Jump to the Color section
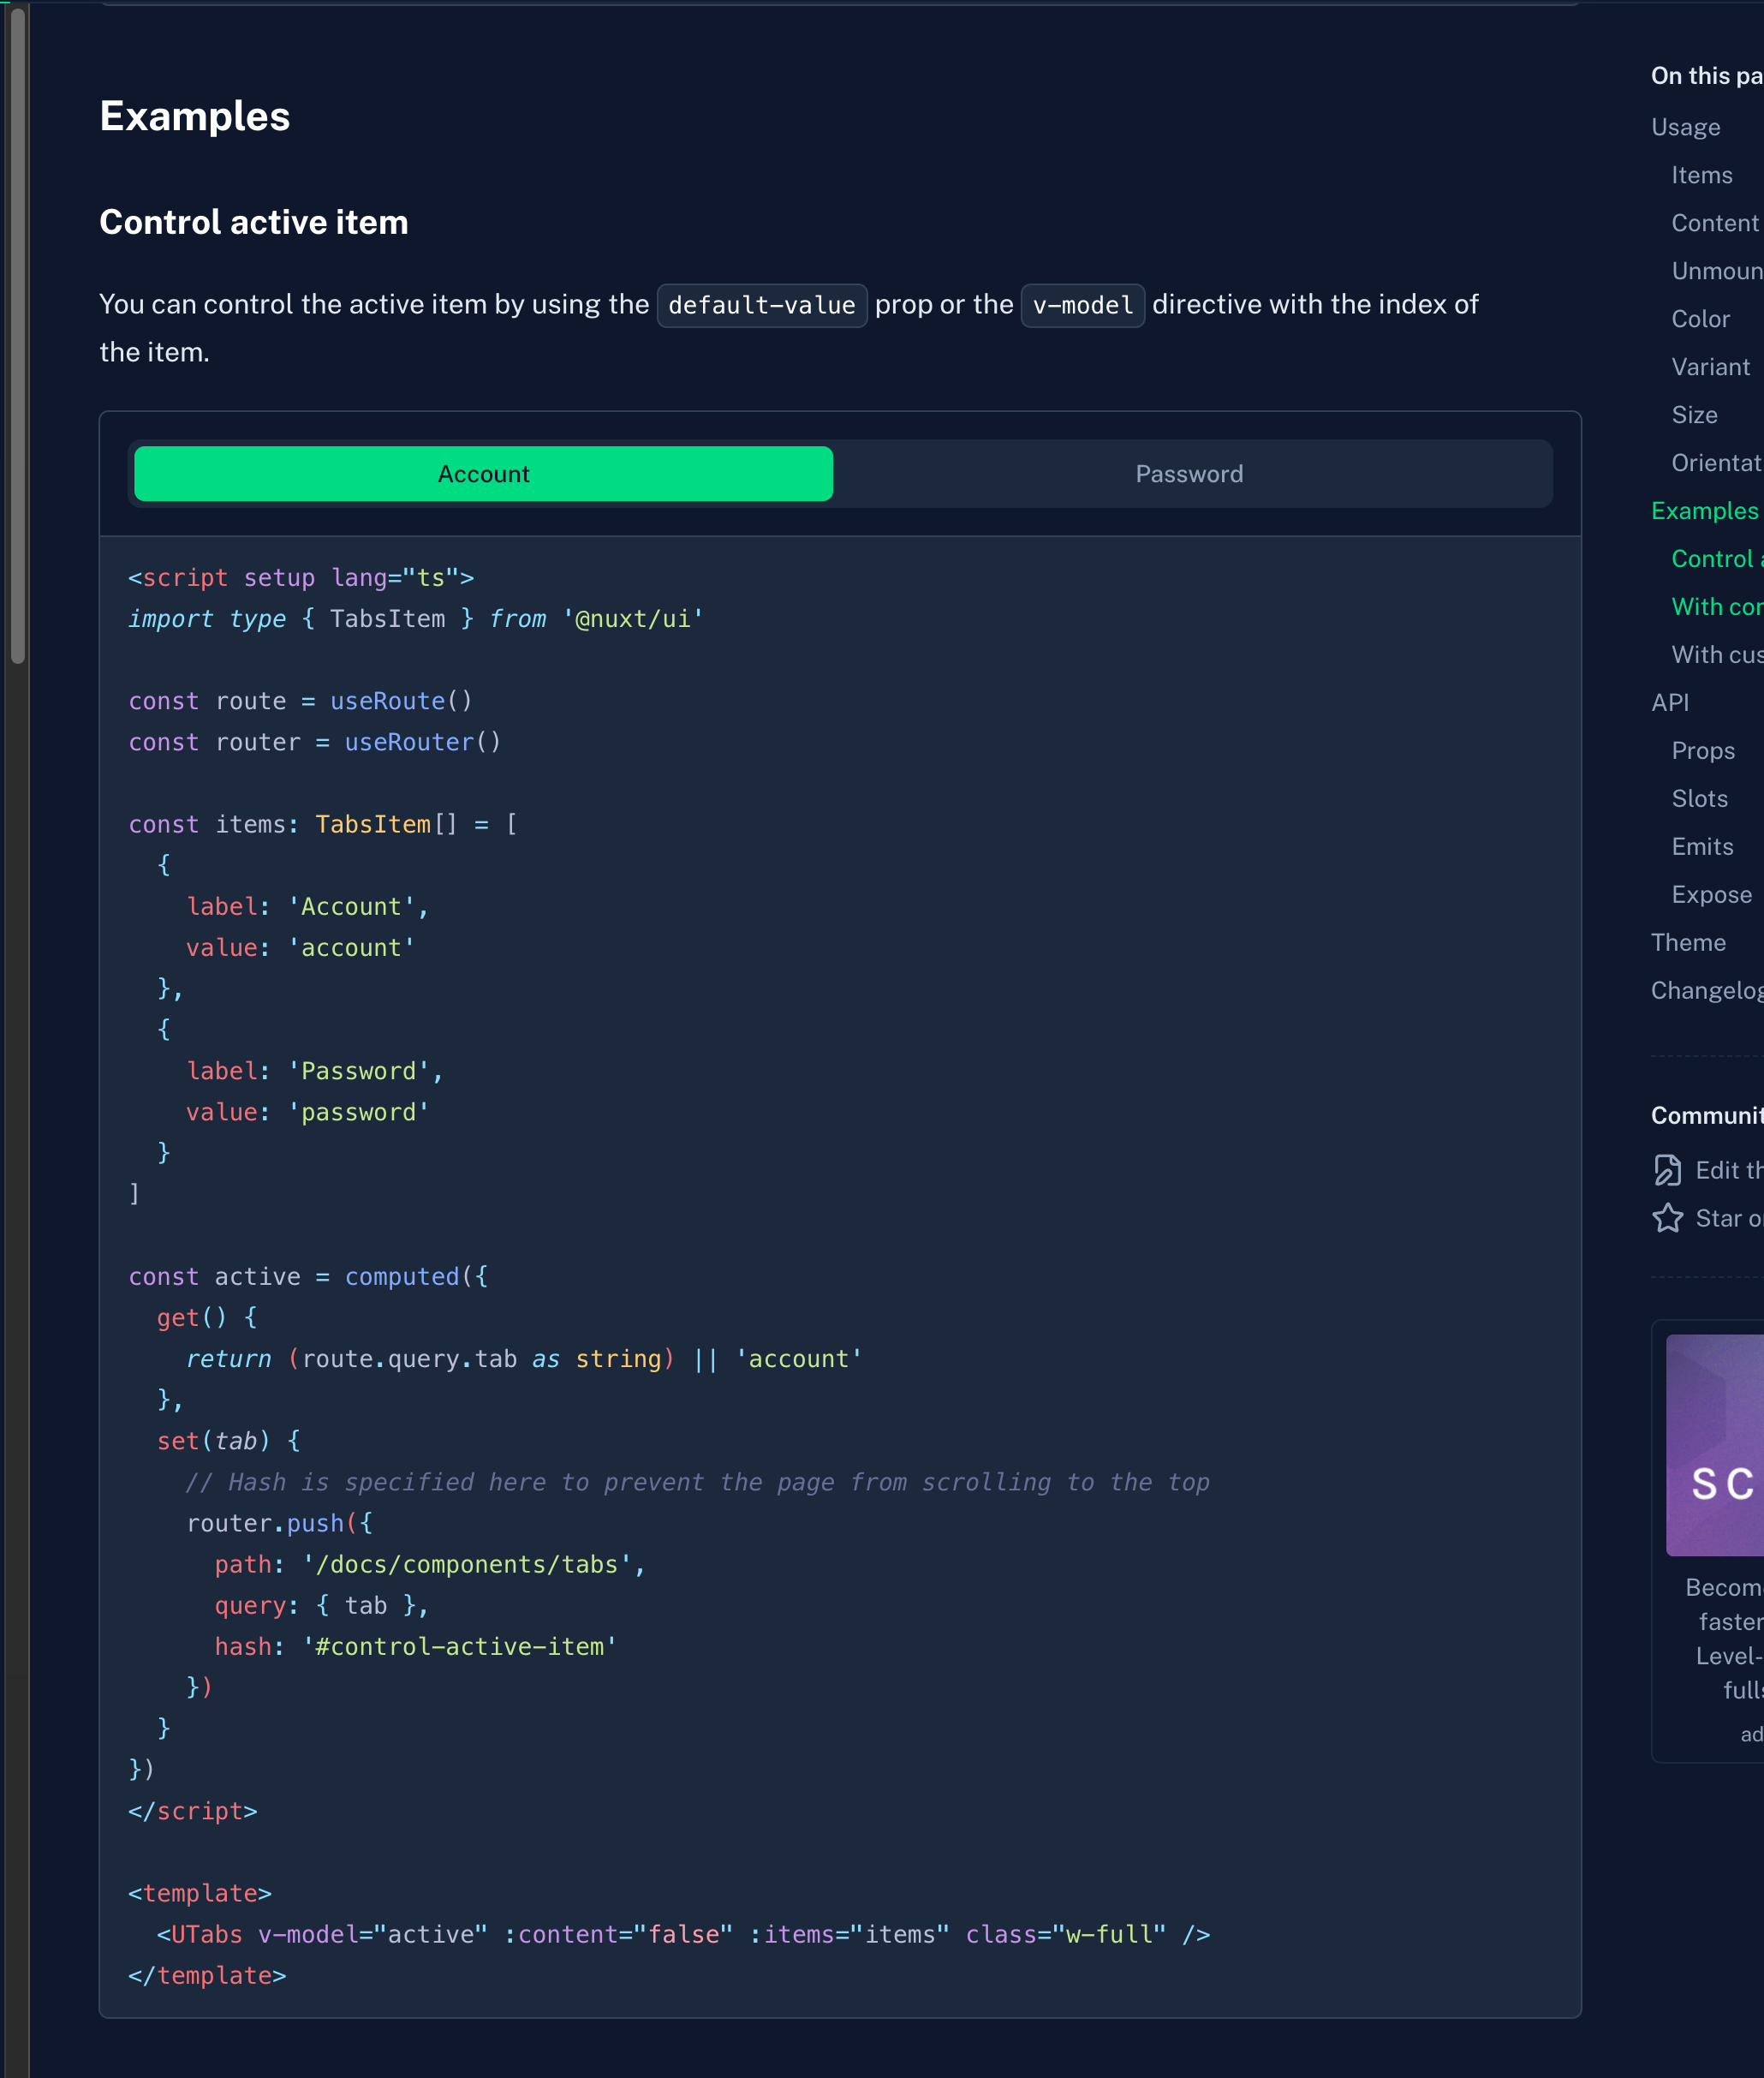 tap(1700, 319)
